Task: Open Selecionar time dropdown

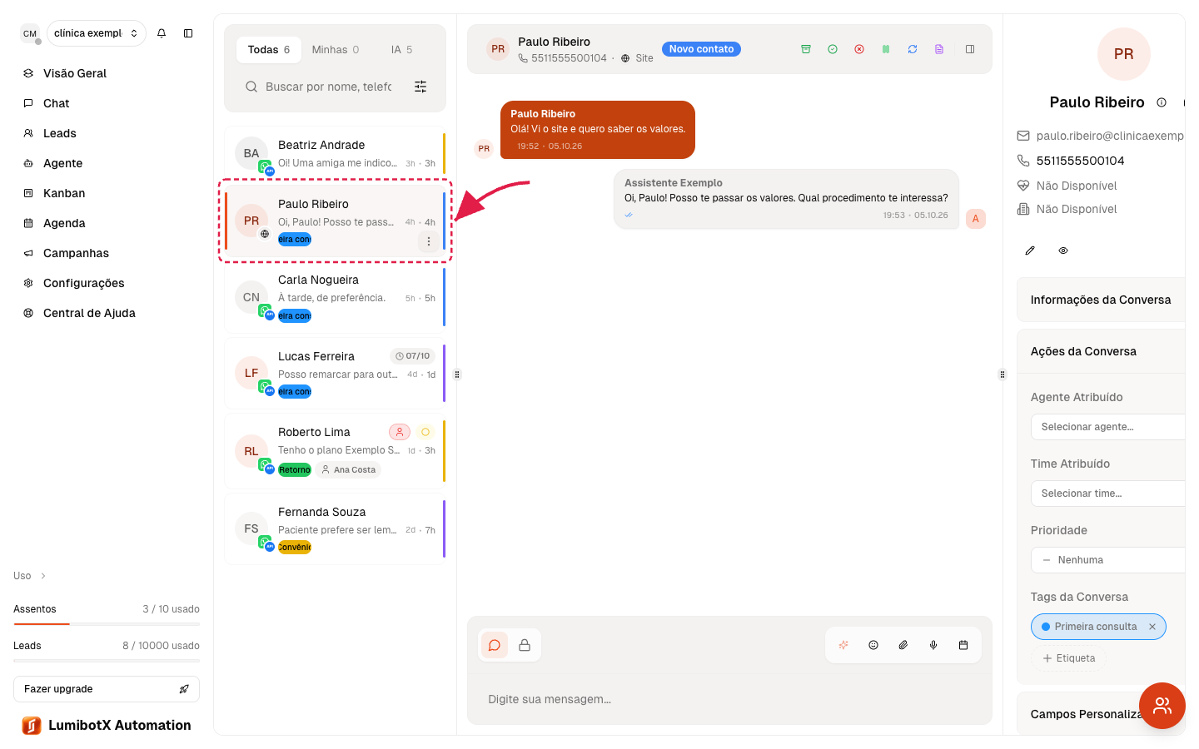Action: coord(1107,494)
